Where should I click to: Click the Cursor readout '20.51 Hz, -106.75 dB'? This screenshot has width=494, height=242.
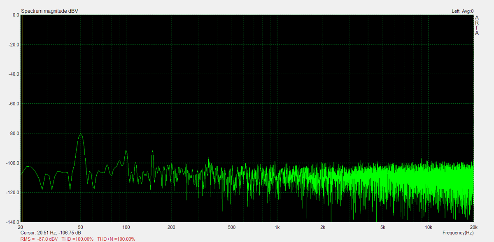[x=59, y=233]
